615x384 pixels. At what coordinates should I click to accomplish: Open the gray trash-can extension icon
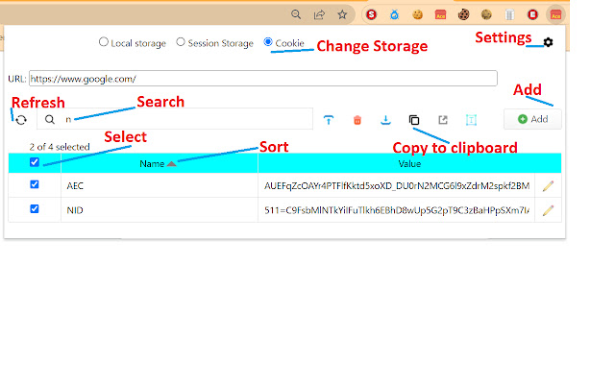point(509,15)
